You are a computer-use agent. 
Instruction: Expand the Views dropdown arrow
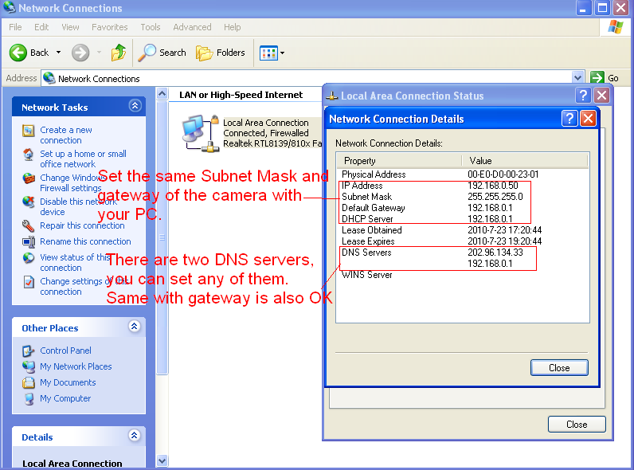pyautogui.click(x=282, y=53)
